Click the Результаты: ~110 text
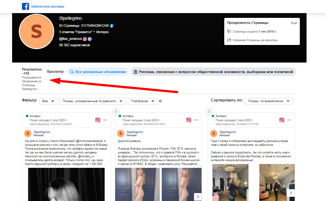Image resolution: width=326 pixels, height=201 pixels. (x=32, y=71)
